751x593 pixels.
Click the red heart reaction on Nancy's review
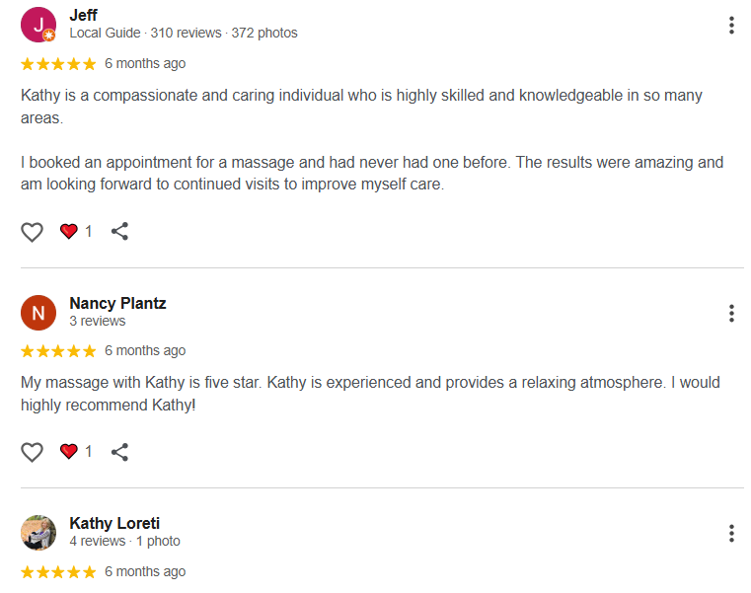click(69, 452)
